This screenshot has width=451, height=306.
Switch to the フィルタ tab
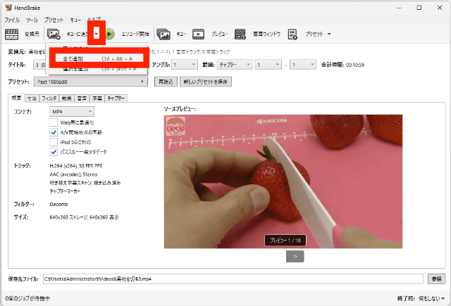point(49,98)
